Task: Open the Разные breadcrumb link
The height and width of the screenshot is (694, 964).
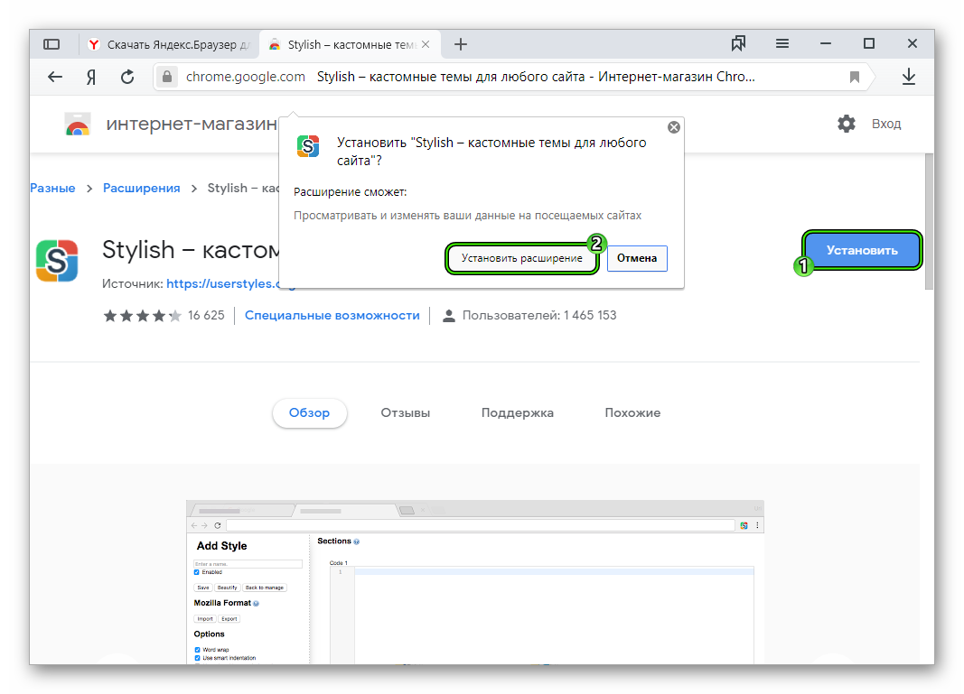Action: [52, 188]
